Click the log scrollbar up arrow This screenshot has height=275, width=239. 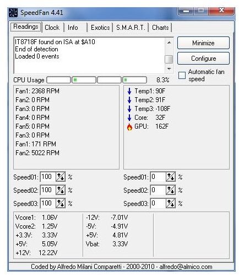(x=169, y=43)
